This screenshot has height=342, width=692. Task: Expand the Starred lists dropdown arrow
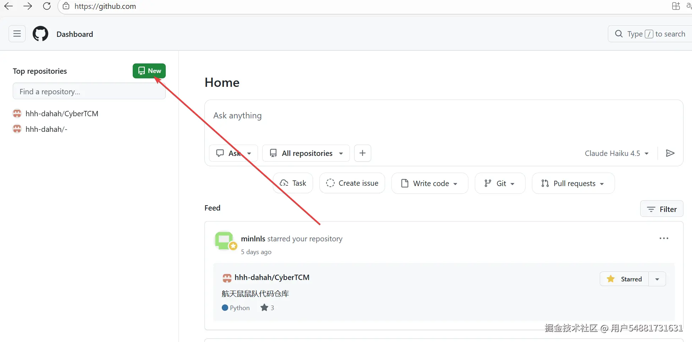point(657,279)
